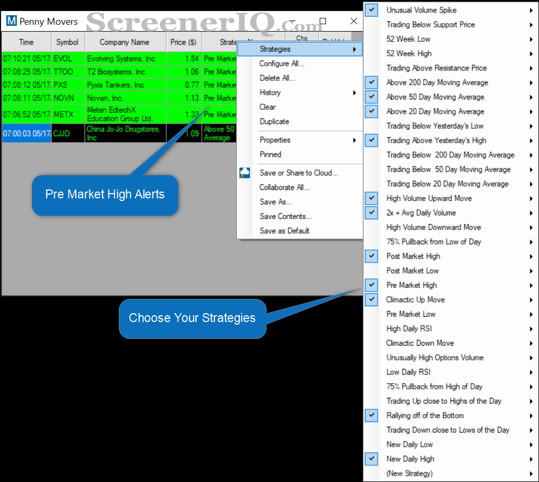Uncheck New Daily High strategy

pos(372,459)
